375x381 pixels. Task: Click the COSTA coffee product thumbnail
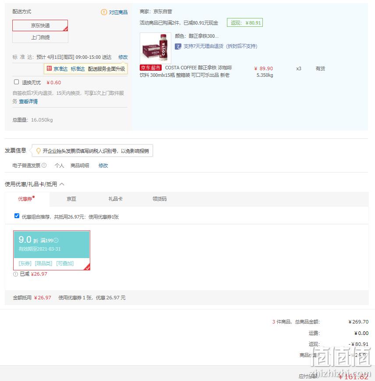click(x=156, y=48)
